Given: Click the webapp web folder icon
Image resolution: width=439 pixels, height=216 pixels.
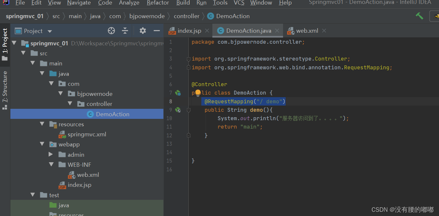Looking at the screenshot, I should point(53,144).
